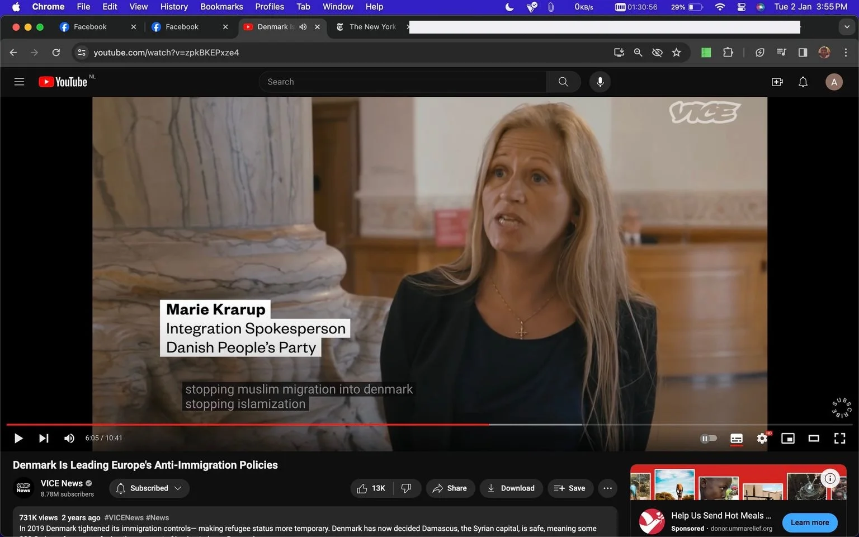
Task: Click the video progress bar
Action: [429, 425]
